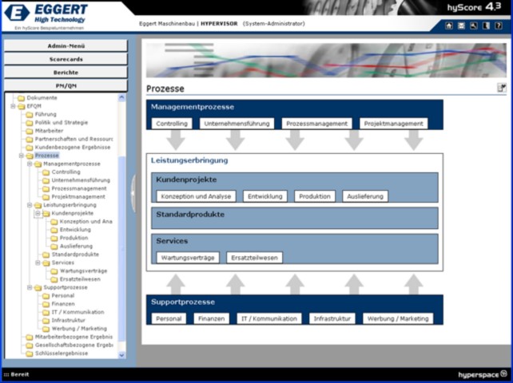The height and width of the screenshot is (383, 513).
Task: Collapse the EFQM tree node
Action: [x=12, y=106]
